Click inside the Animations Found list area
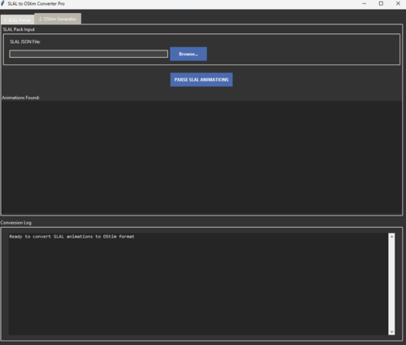This screenshot has height=345, width=406. click(201, 158)
